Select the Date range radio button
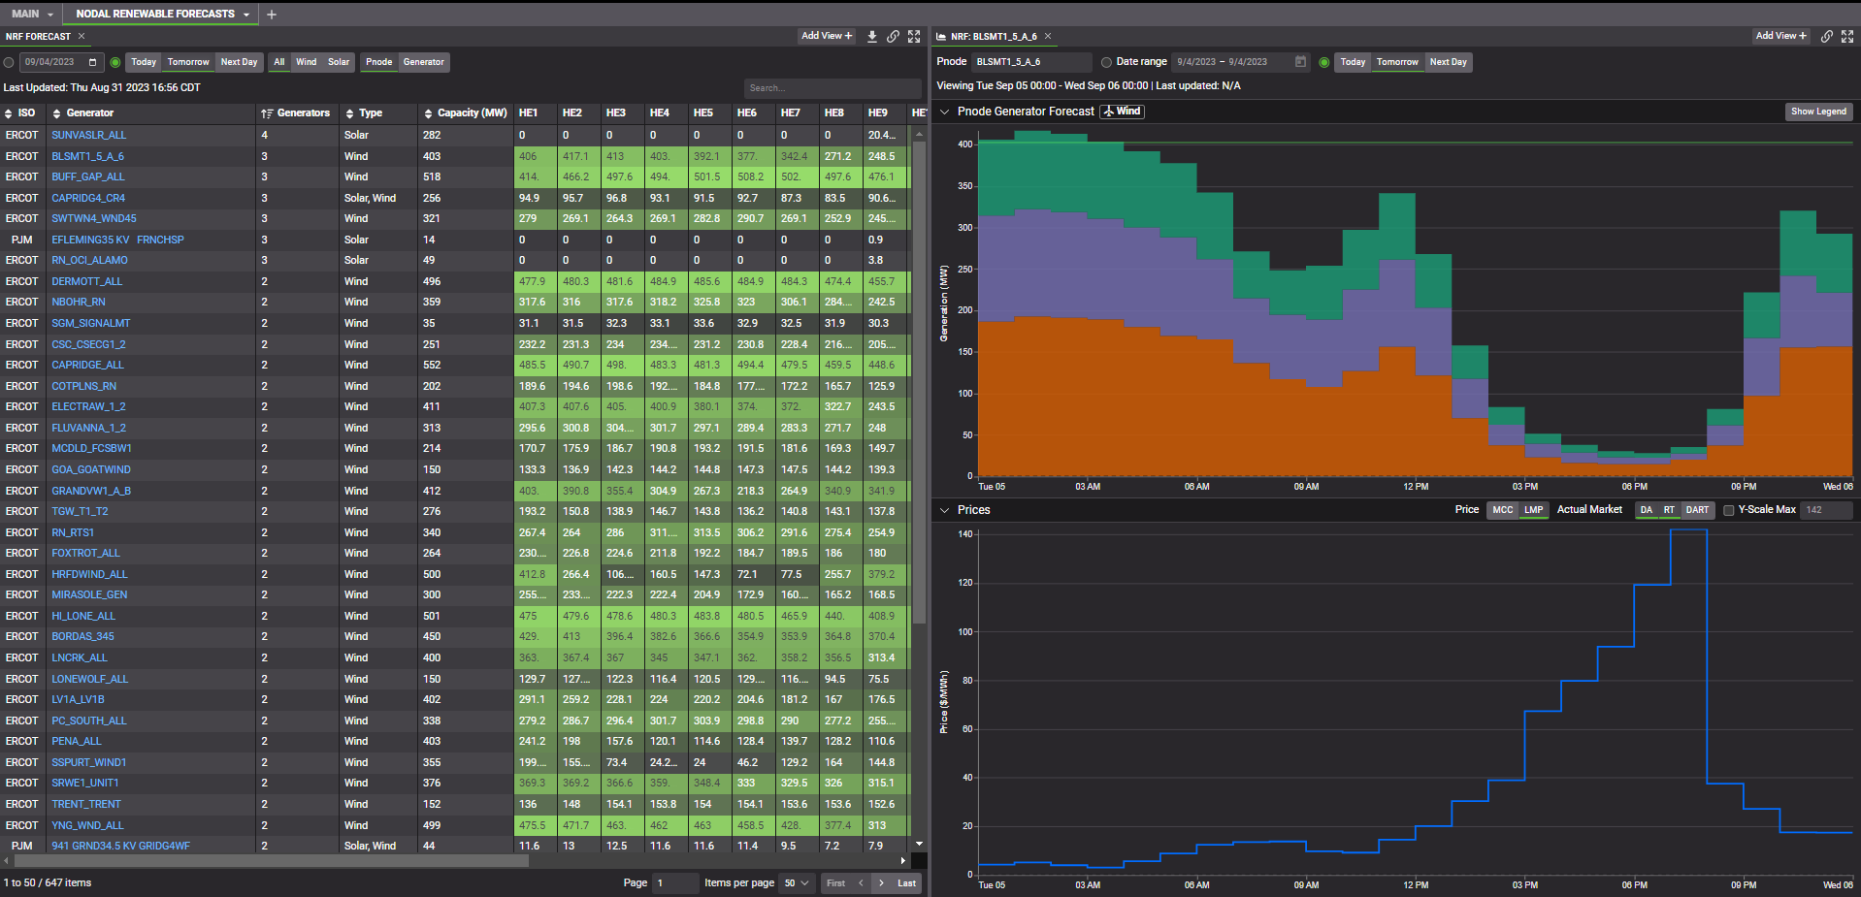Screen dimensions: 1861x897 1106,62
